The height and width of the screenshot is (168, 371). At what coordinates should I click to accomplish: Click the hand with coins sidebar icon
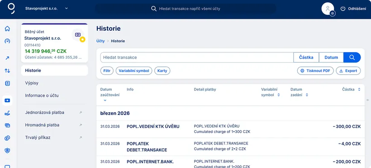point(7,114)
